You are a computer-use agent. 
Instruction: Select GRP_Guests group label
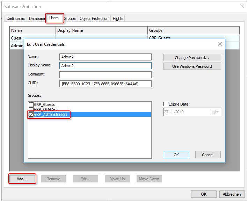(44, 104)
